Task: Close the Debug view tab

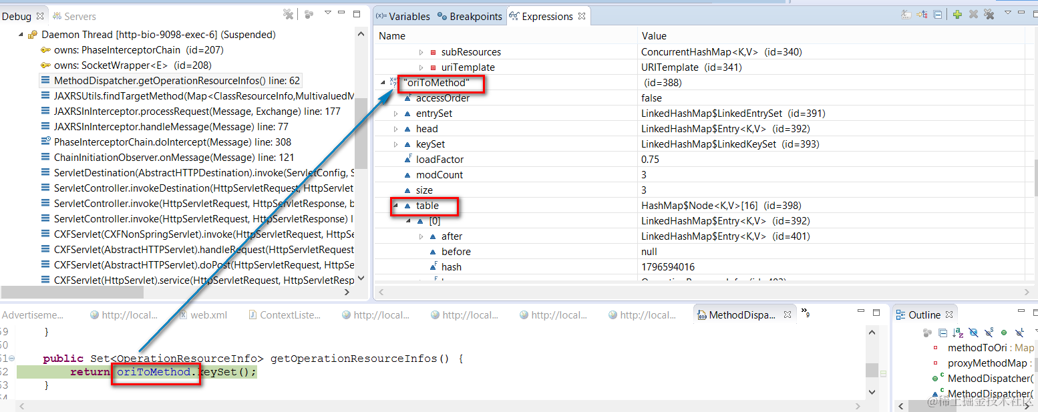Action: [x=39, y=16]
